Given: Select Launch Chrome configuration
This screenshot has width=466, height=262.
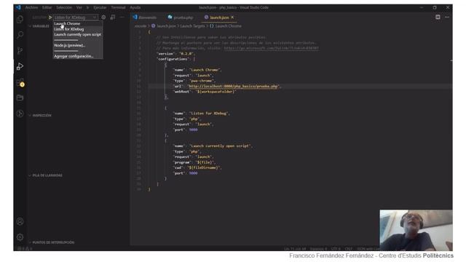Looking at the screenshot, I should [67, 23].
